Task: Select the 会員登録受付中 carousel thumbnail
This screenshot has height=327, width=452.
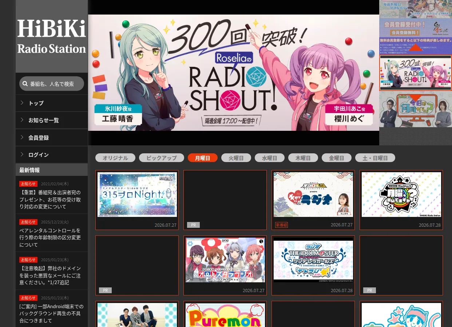Action: pos(416,36)
